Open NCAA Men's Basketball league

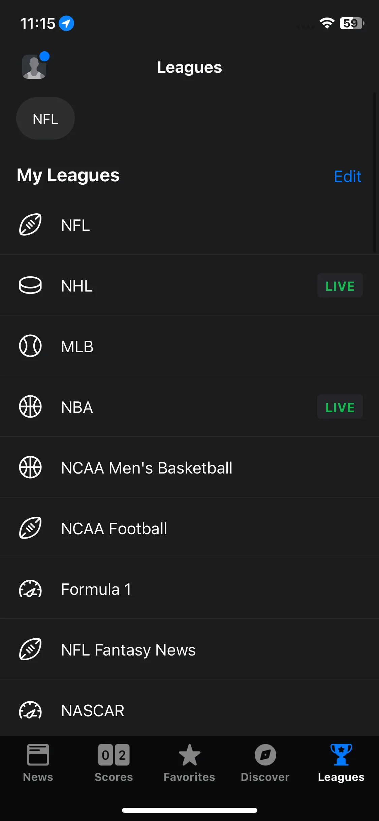189,467
